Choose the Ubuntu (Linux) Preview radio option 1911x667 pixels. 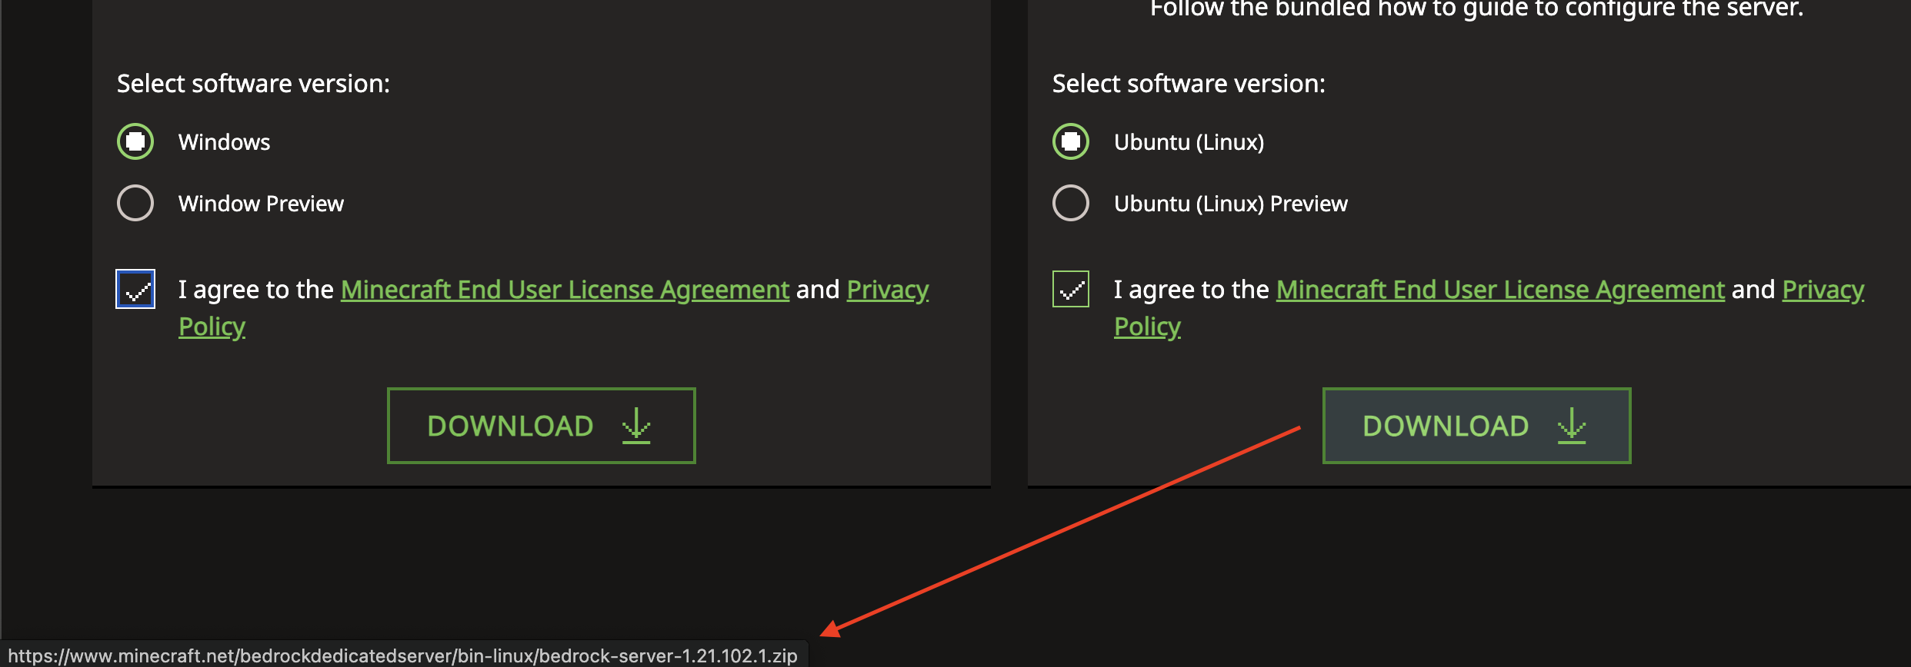[1071, 203]
